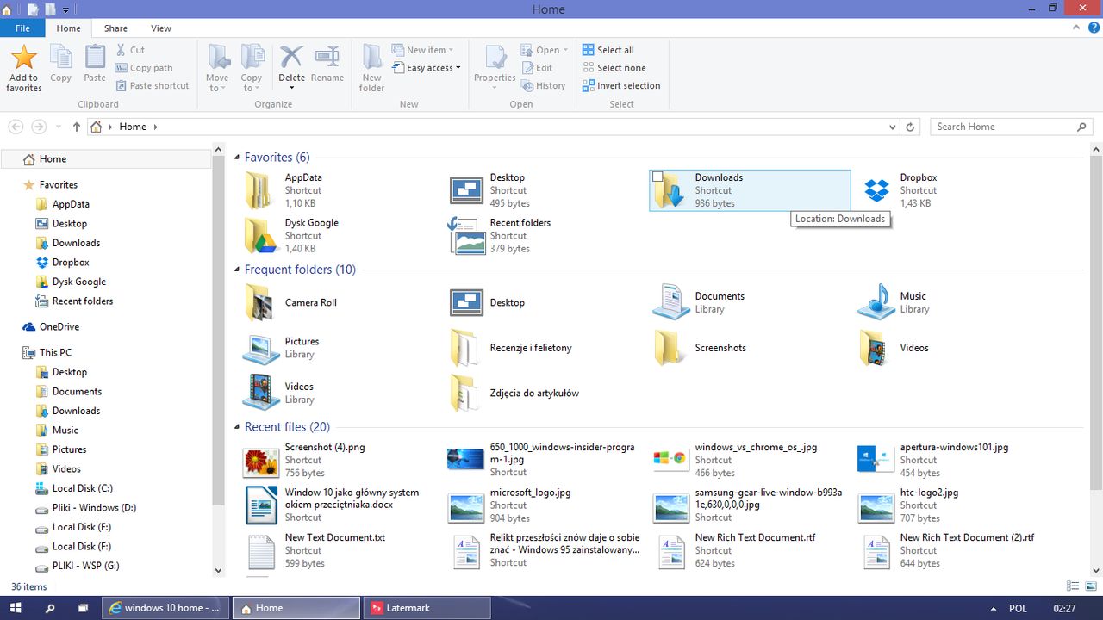The width and height of the screenshot is (1103, 620).
Task: Click the Properties ribbon icon
Action: (x=495, y=58)
